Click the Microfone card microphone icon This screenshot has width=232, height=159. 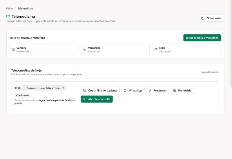(84, 49)
